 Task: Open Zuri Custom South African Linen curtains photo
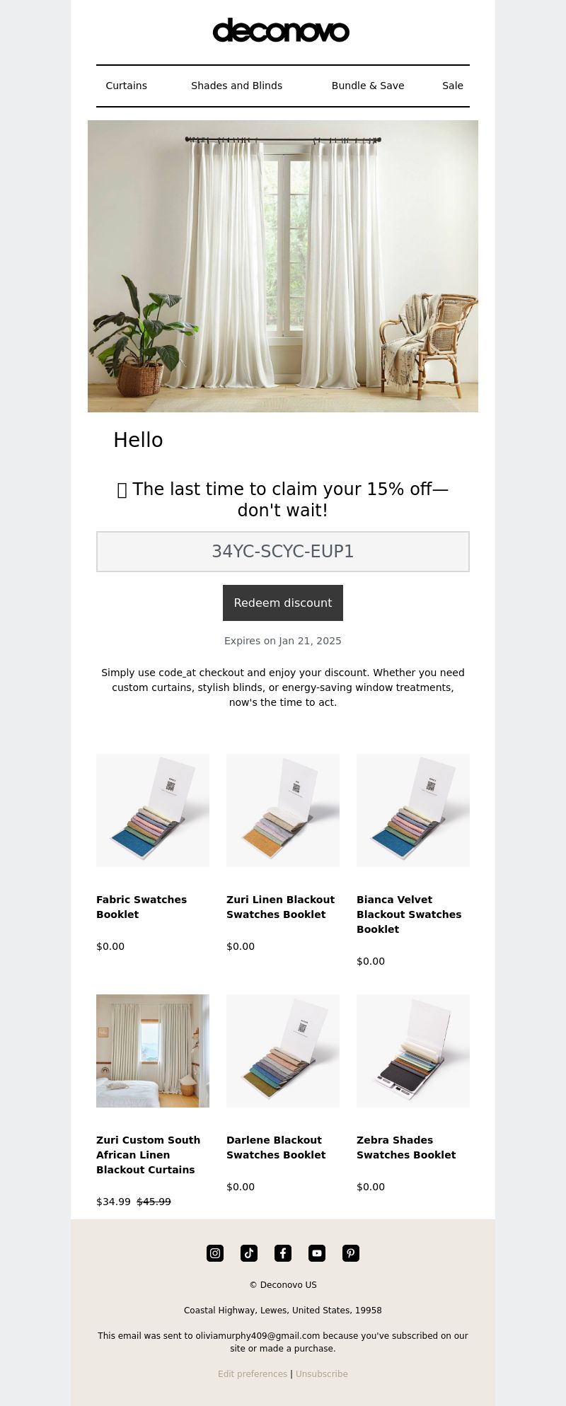tap(153, 1051)
